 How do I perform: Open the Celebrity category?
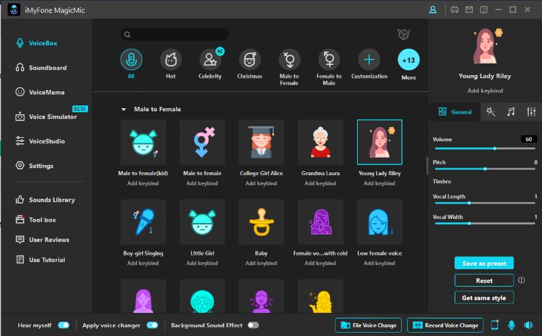click(210, 59)
